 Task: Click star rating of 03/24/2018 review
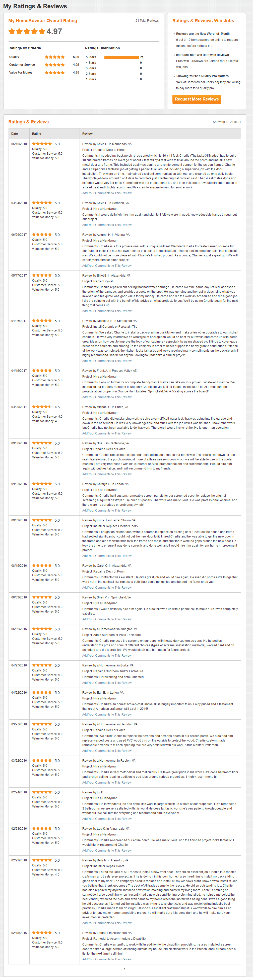pos(42,203)
